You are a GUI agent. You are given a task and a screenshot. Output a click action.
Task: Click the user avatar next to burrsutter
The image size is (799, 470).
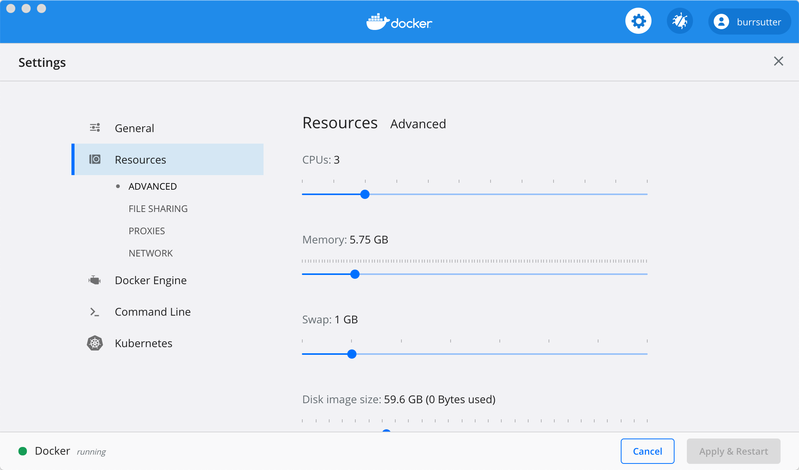click(722, 22)
